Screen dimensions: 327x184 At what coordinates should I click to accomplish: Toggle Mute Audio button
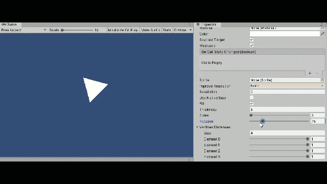tap(150, 30)
